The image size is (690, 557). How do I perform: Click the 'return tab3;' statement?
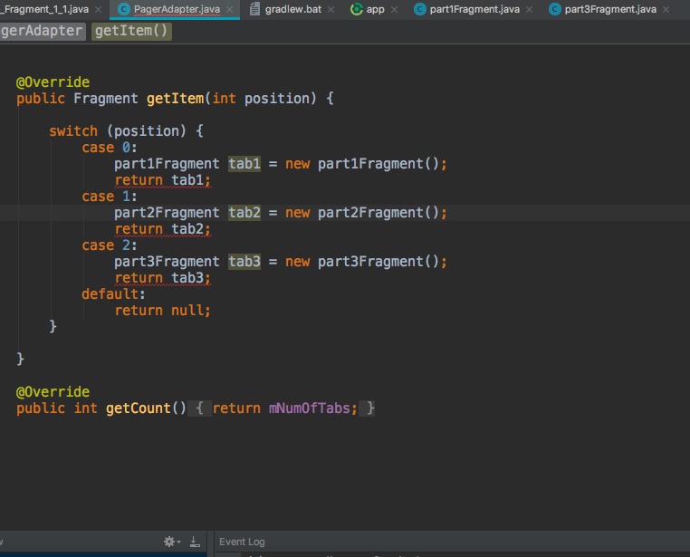click(x=163, y=278)
